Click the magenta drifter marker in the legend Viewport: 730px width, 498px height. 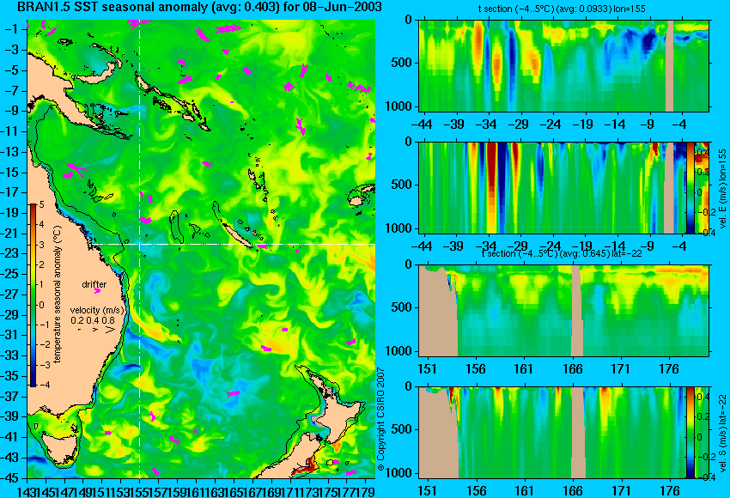97,291
